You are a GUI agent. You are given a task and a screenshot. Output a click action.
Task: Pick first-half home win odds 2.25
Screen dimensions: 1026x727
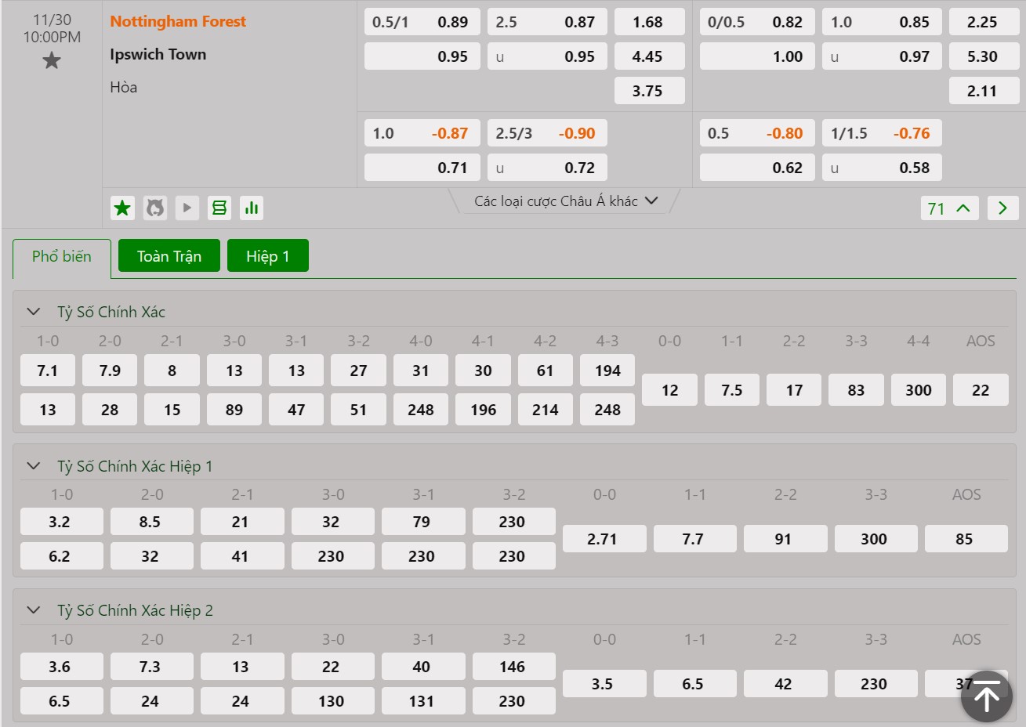(x=984, y=22)
